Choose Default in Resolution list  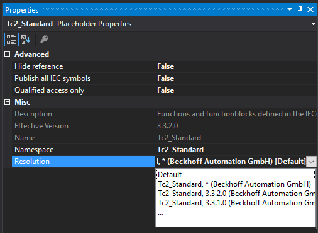click(x=236, y=175)
